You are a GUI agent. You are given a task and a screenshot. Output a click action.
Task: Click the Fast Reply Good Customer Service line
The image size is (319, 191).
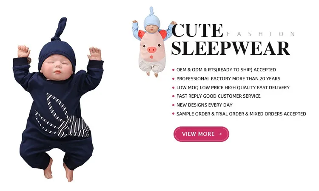point(219,96)
